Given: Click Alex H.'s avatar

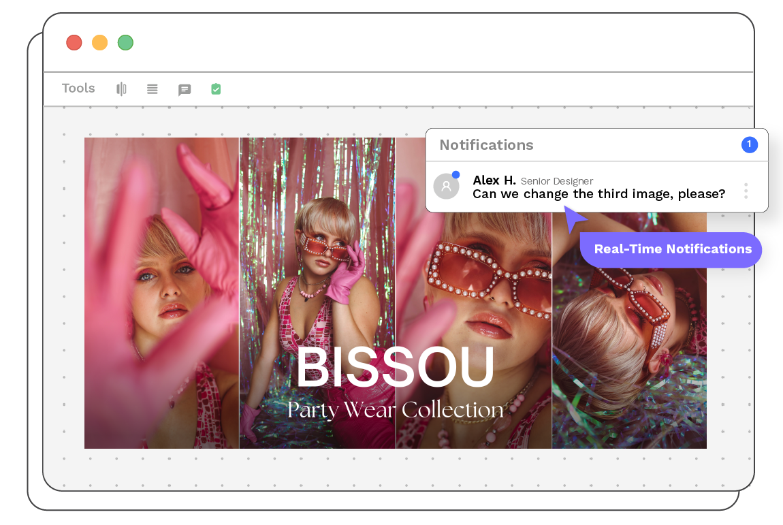Looking at the screenshot, I should coord(447,186).
